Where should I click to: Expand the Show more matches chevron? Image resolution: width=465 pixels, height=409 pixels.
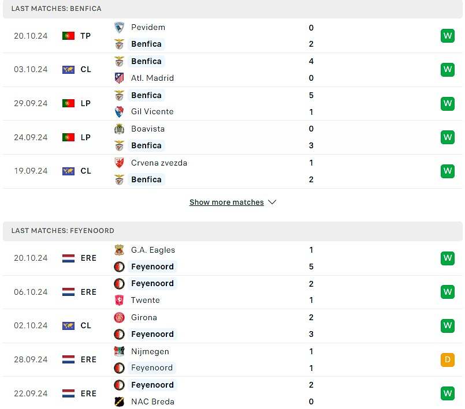point(272,202)
